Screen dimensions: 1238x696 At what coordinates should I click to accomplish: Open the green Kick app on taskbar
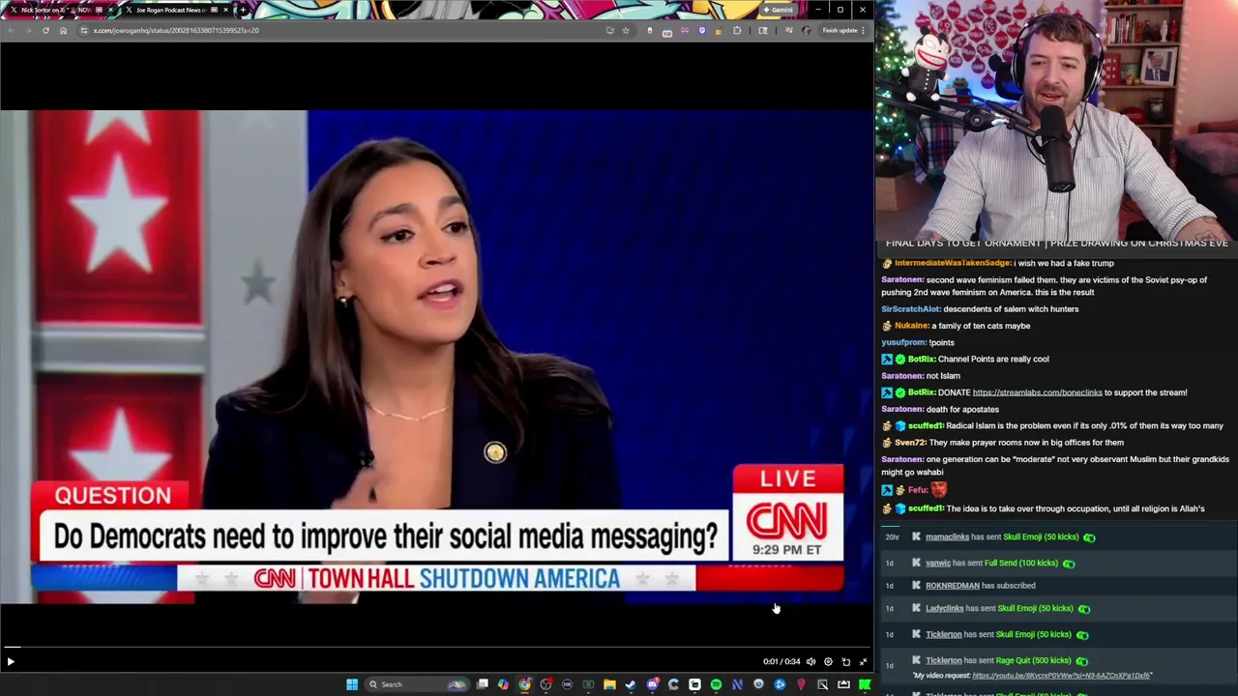pos(865,684)
